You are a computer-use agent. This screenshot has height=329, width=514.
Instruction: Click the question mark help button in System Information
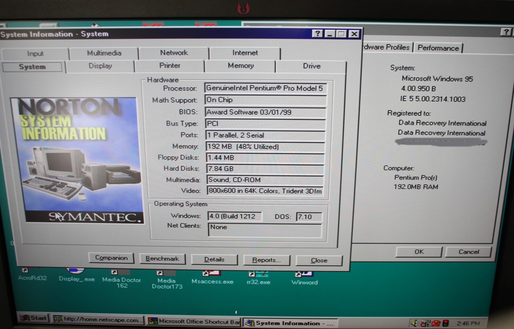click(317, 34)
